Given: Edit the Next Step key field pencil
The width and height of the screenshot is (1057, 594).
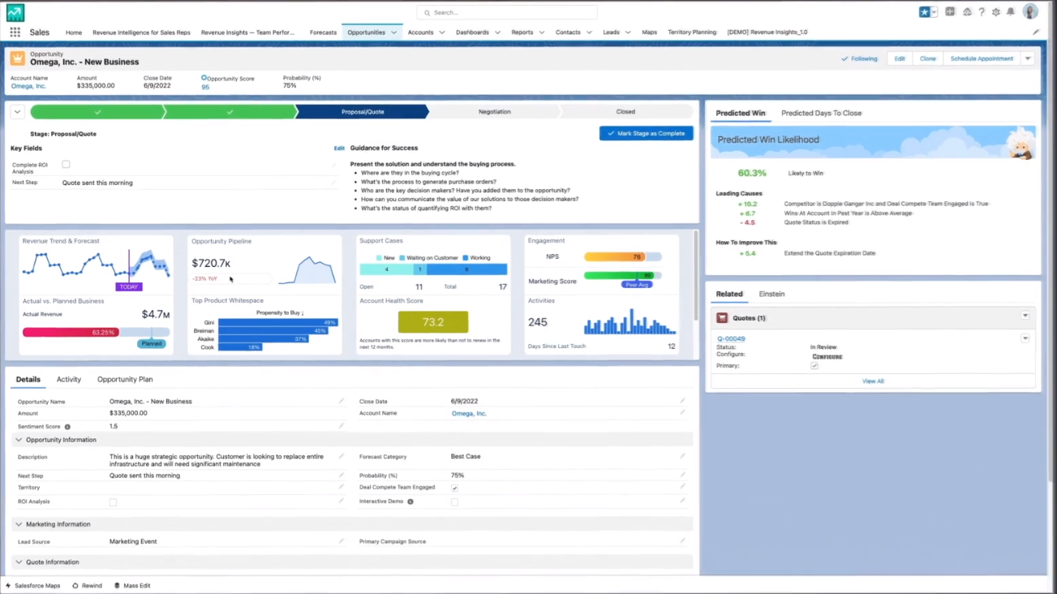Looking at the screenshot, I should point(333,183).
